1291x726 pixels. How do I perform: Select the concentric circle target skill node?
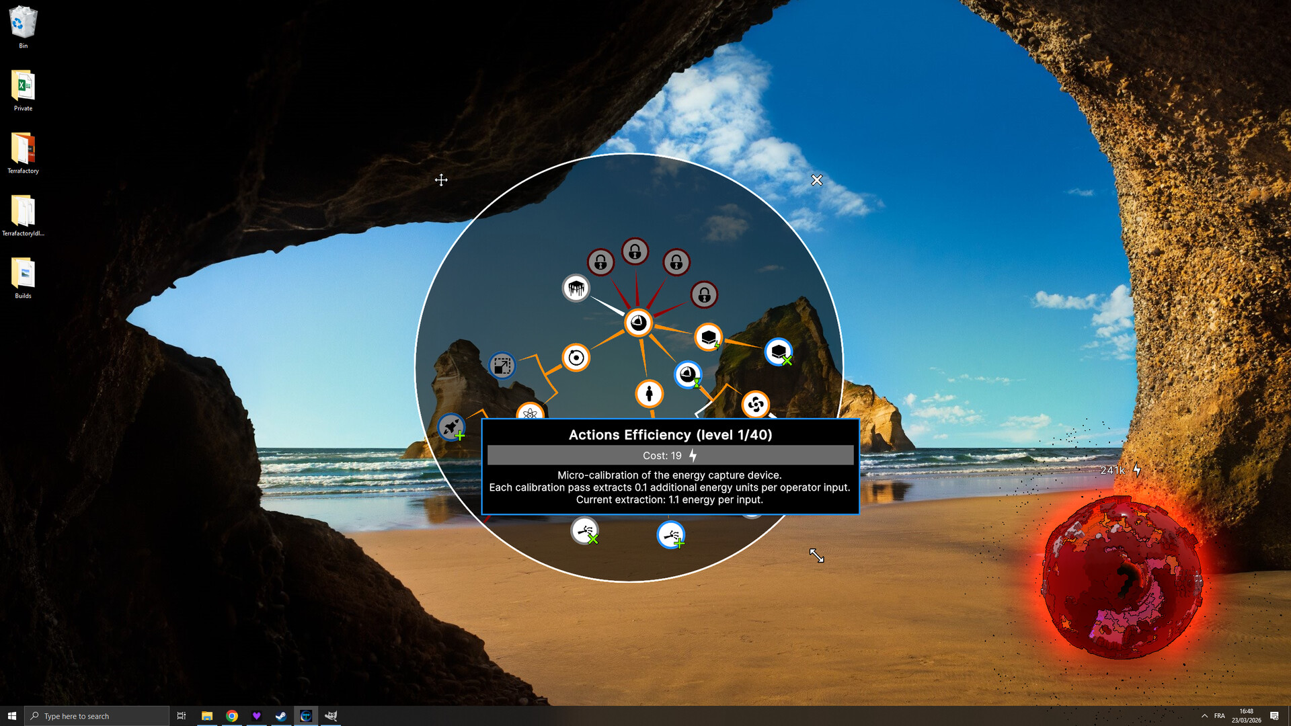click(x=576, y=358)
